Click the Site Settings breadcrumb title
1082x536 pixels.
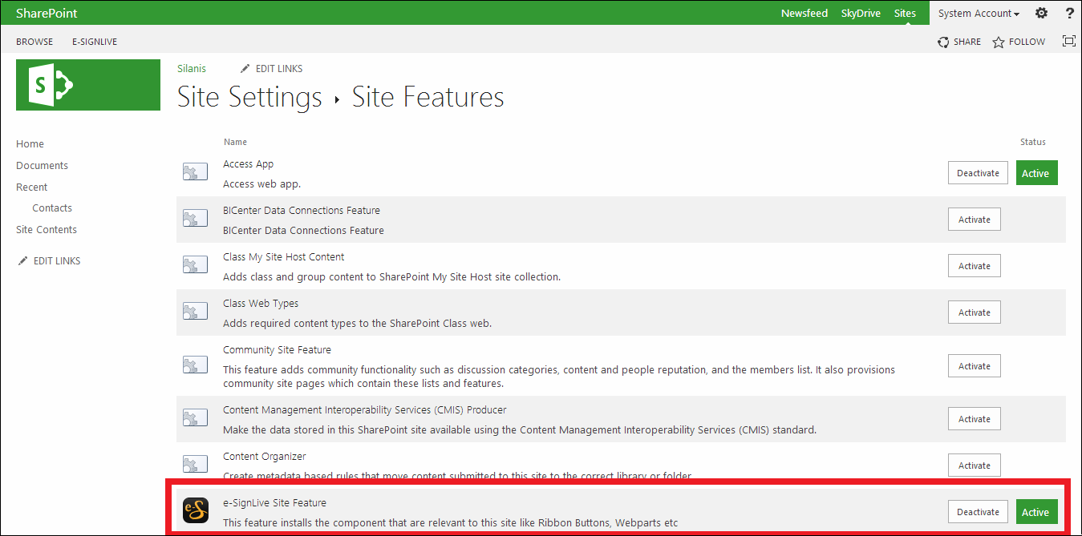(x=249, y=98)
